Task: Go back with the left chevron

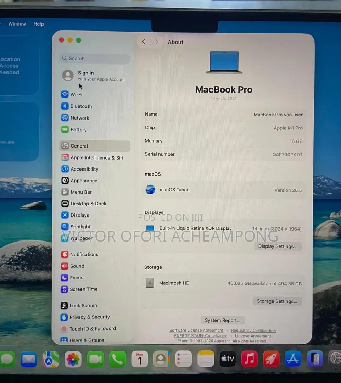Action: pos(144,42)
